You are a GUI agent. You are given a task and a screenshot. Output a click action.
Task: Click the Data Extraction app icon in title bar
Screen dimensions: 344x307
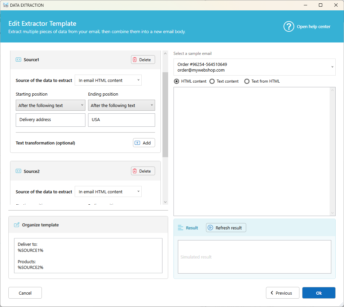(x=6, y=5)
